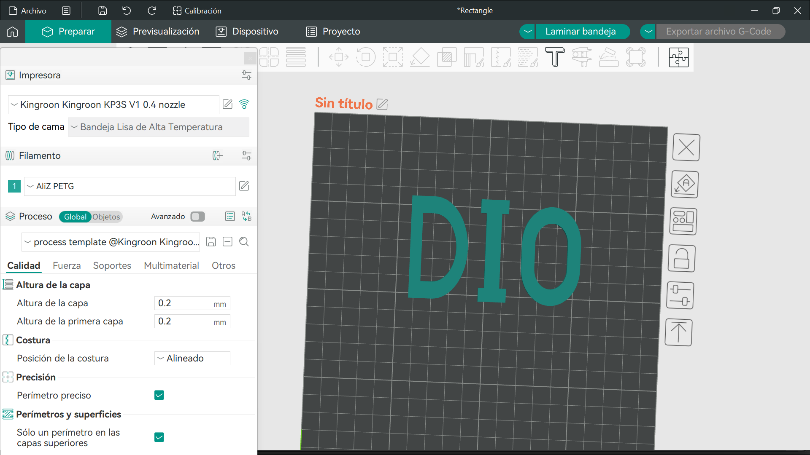Edit the AliZ PETG filament preset
Image resolution: width=810 pixels, height=455 pixels.
tap(244, 186)
